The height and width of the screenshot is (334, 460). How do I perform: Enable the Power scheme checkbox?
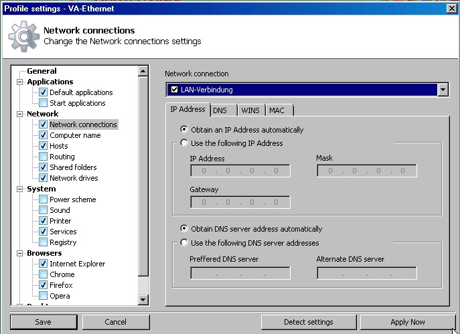43,199
